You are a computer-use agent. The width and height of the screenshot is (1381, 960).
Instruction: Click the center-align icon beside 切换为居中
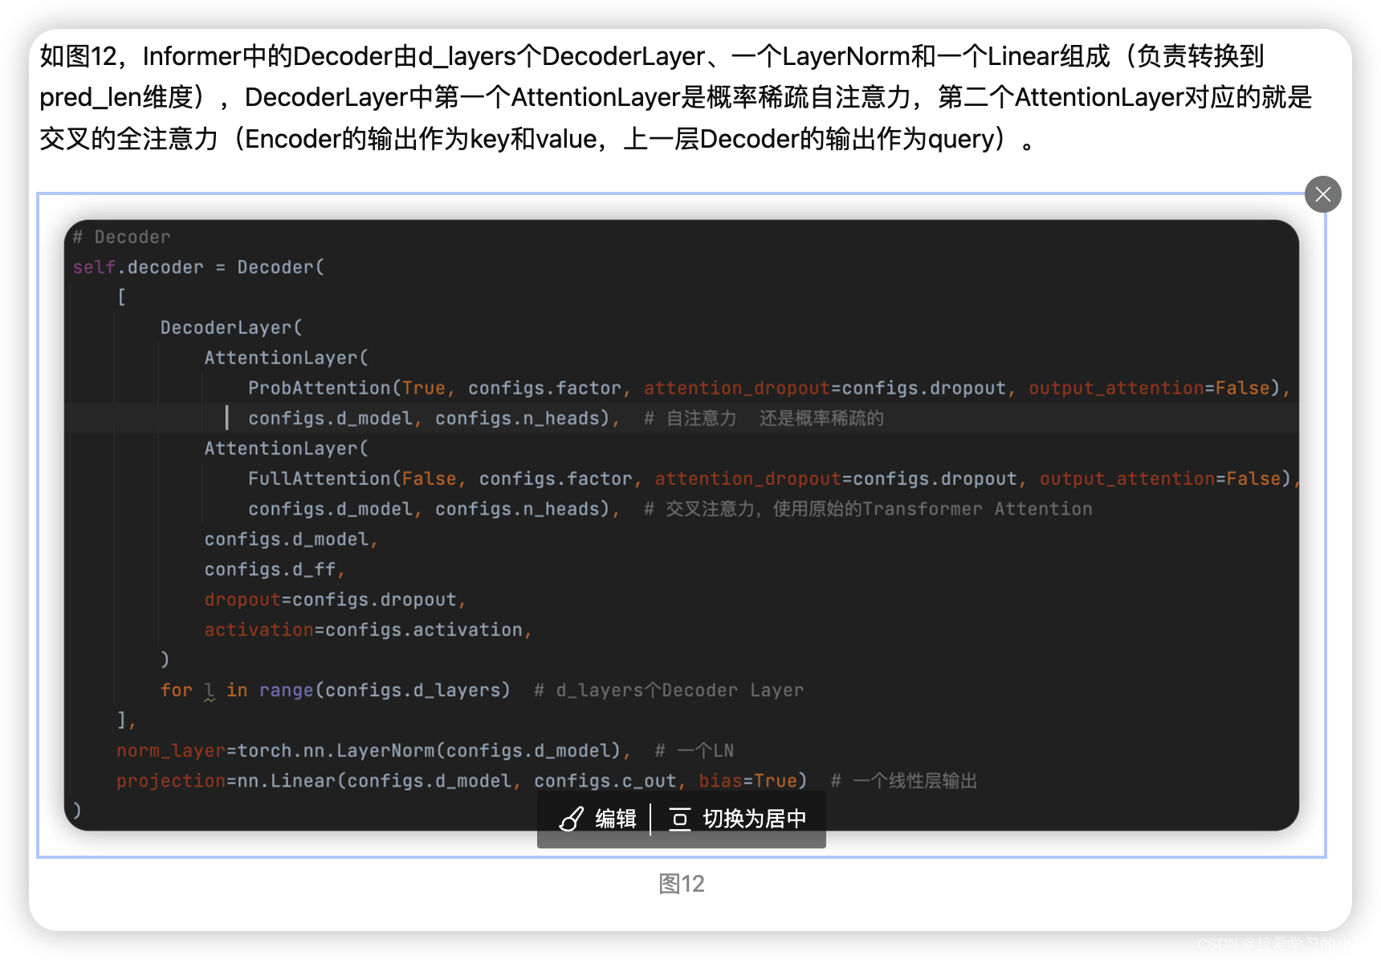click(679, 819)
